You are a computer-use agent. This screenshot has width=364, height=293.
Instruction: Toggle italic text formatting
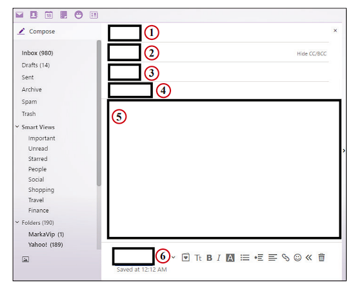(x=218, y=258)
